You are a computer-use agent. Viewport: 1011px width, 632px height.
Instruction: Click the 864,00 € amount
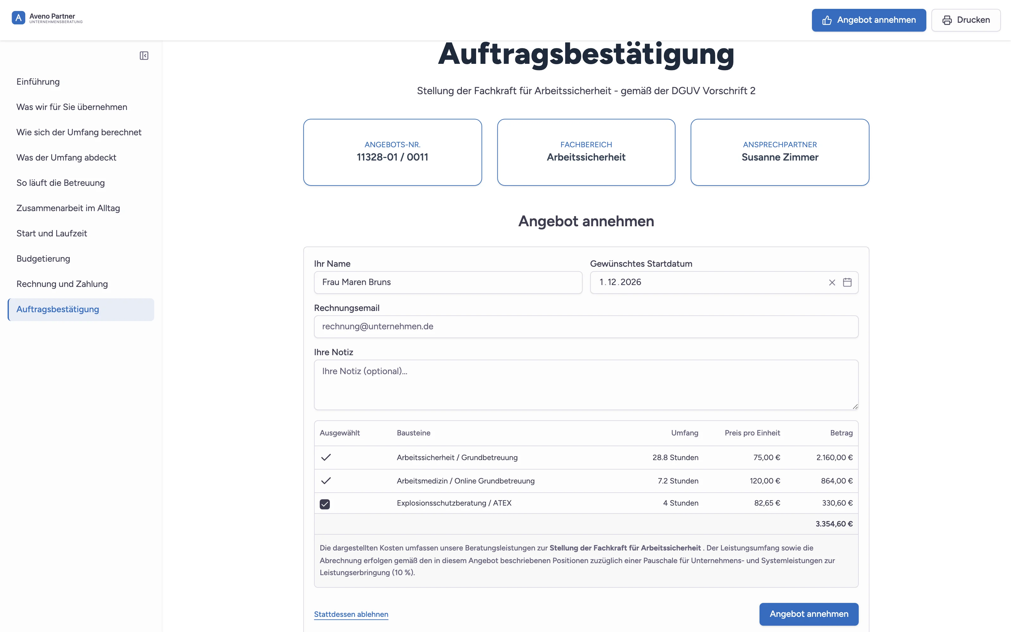point(836,481)
